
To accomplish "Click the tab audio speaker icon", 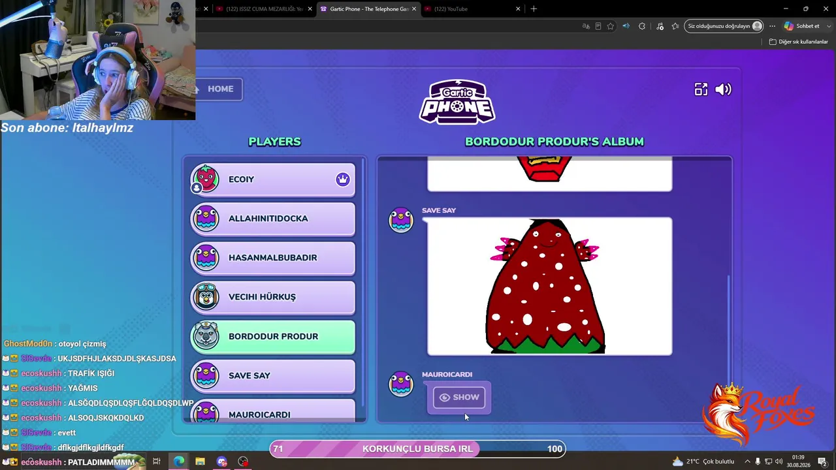I will (x=626, y=26).
